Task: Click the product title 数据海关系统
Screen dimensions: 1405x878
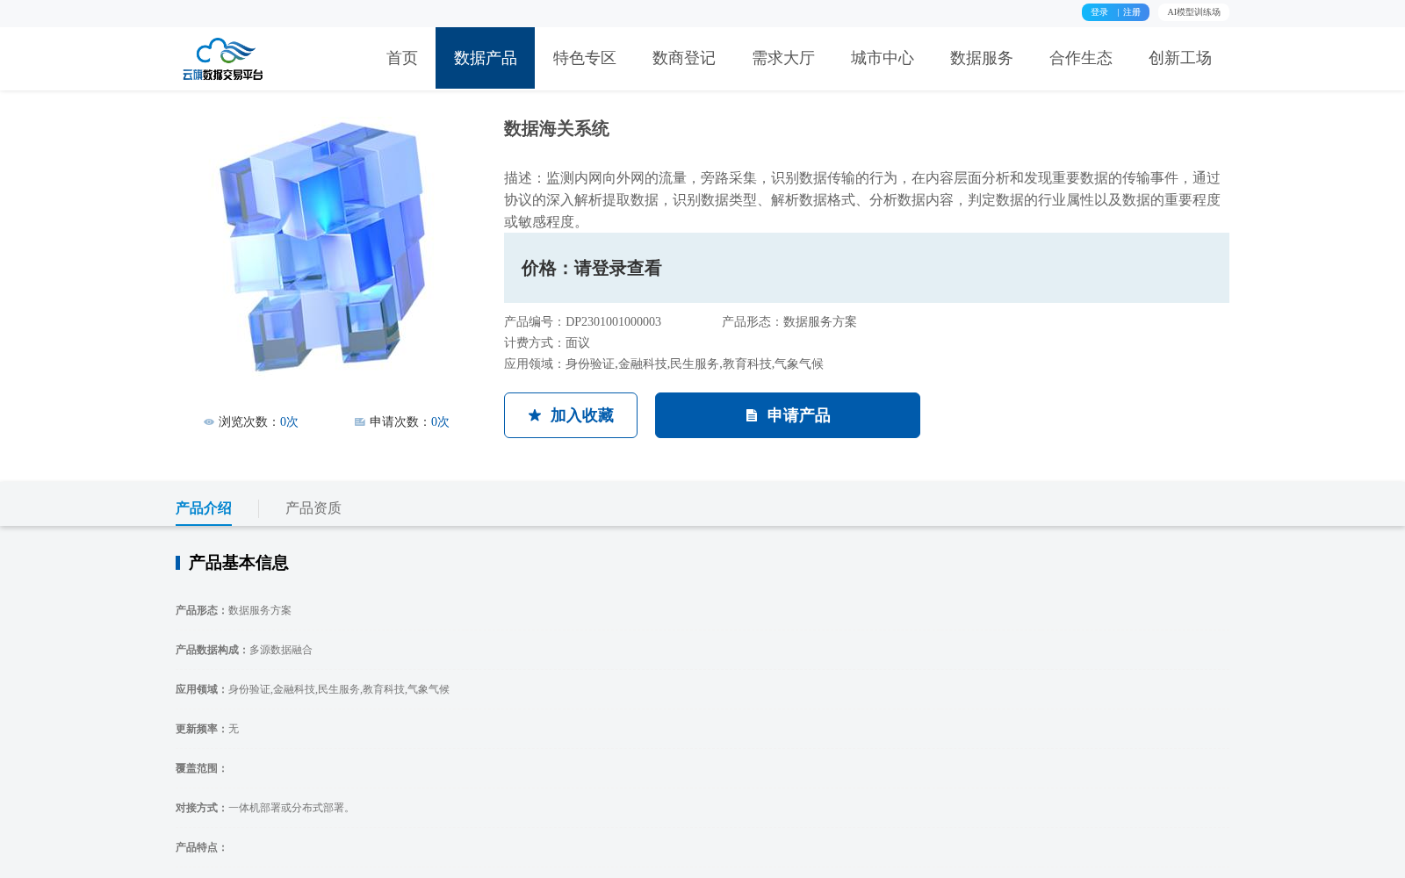Action: tap(557, 129)
